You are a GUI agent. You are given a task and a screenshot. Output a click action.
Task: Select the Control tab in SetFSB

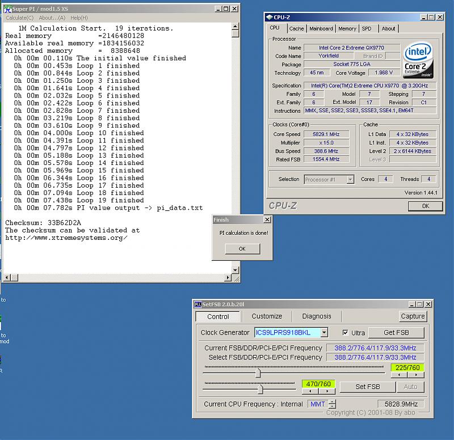tap(218, 316)
